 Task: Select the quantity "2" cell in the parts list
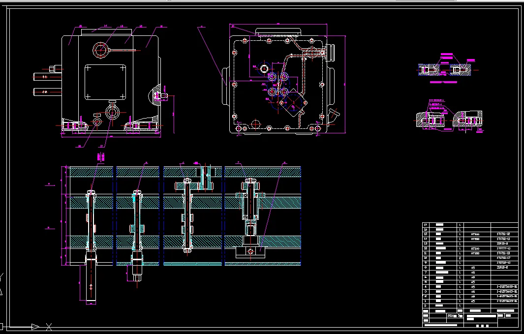click(460, 258)
